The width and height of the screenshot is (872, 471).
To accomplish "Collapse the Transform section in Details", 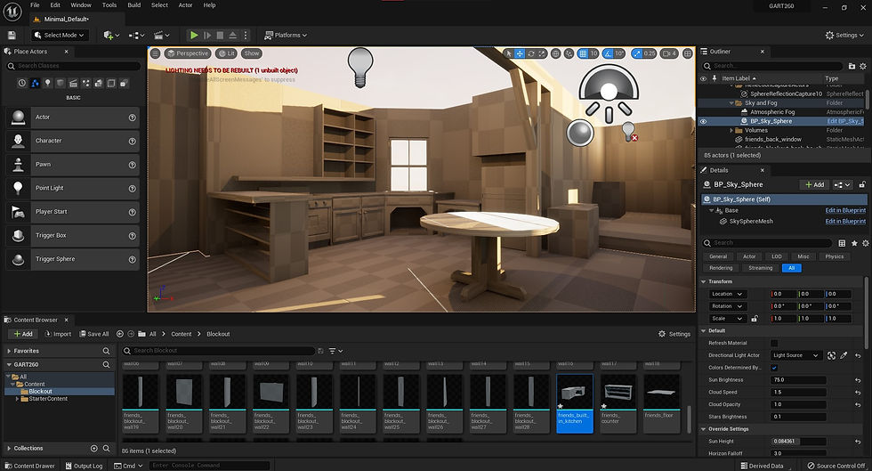I will (x=704, y=281).
